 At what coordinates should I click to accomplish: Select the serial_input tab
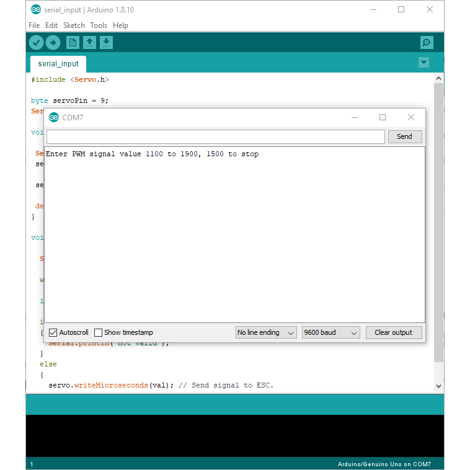click(x=58, y=64)
